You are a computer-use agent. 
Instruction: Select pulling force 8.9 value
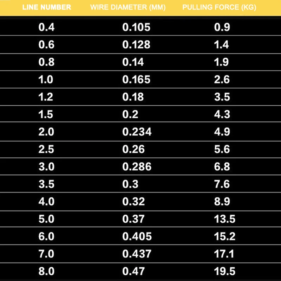click(222, 202)
